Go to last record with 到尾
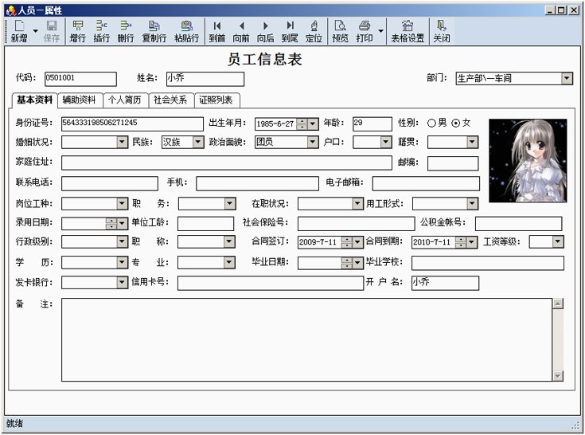Screen dimensions: 585x435 tap(290, 31)
